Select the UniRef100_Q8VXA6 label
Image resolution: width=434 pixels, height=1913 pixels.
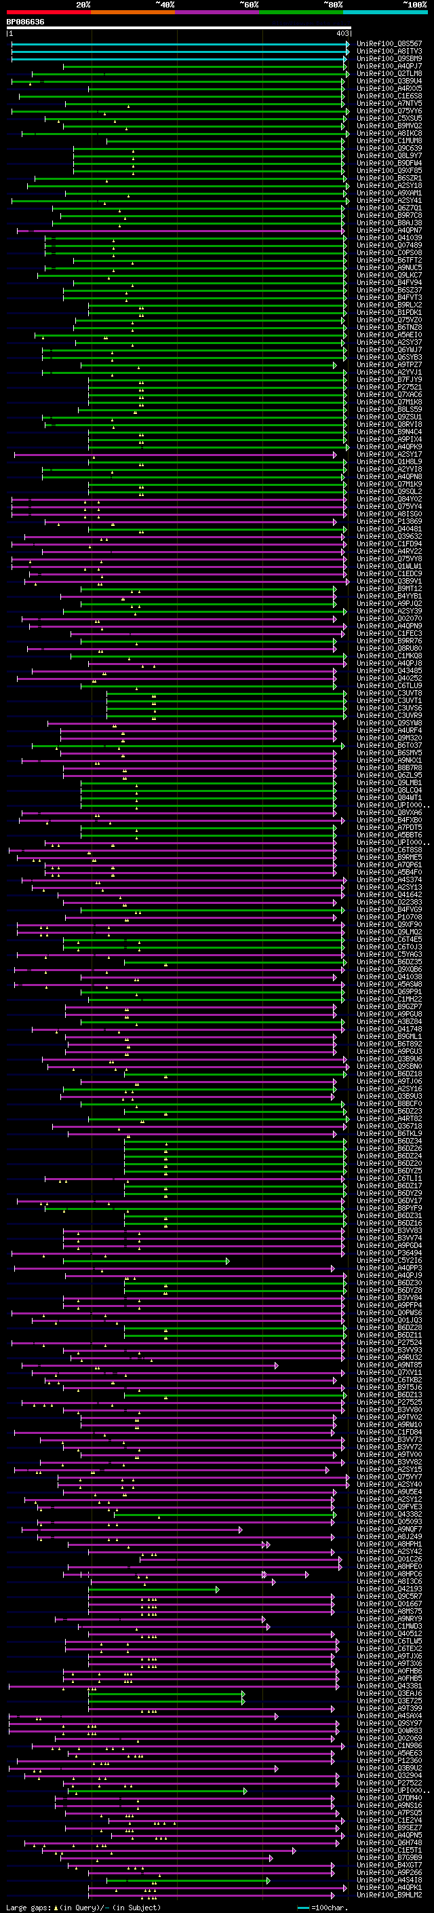[x=389, y=812]
